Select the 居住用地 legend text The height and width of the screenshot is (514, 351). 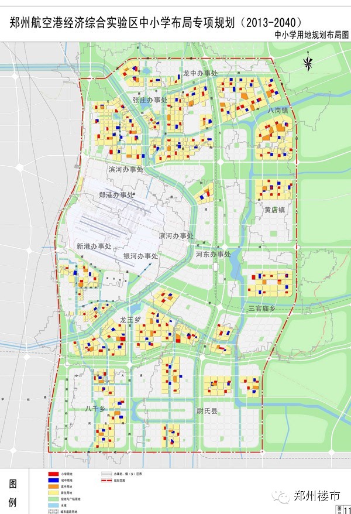tap(67, 493)
